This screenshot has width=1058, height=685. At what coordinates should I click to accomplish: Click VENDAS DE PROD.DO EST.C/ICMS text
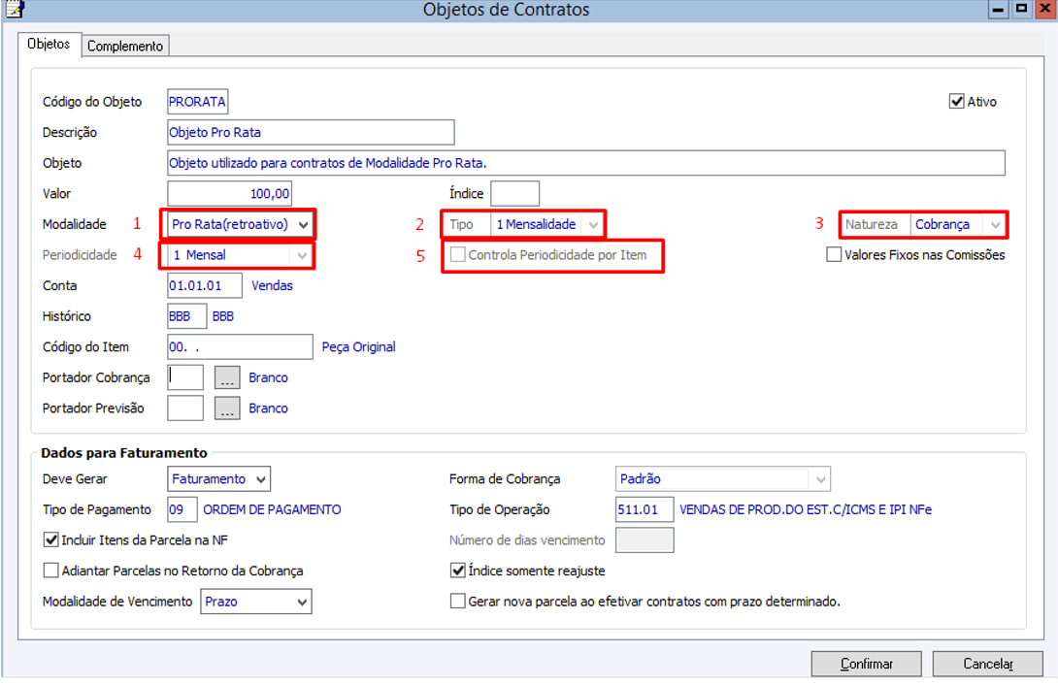tap(806, 509)
